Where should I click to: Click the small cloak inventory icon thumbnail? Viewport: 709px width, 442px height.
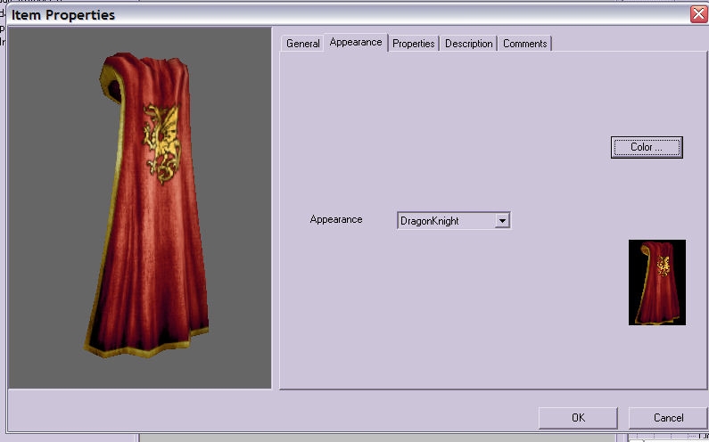click(656, 282)
